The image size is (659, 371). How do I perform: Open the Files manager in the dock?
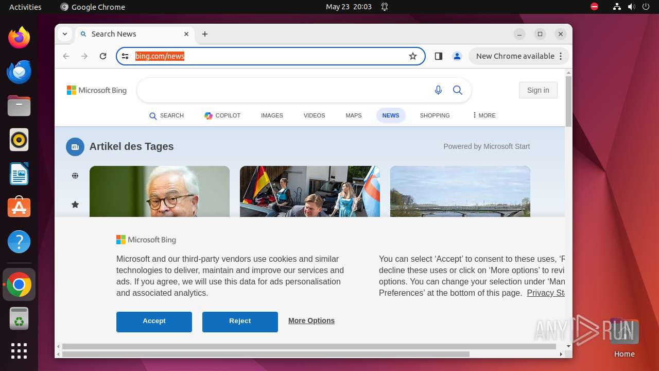point(19,106)
